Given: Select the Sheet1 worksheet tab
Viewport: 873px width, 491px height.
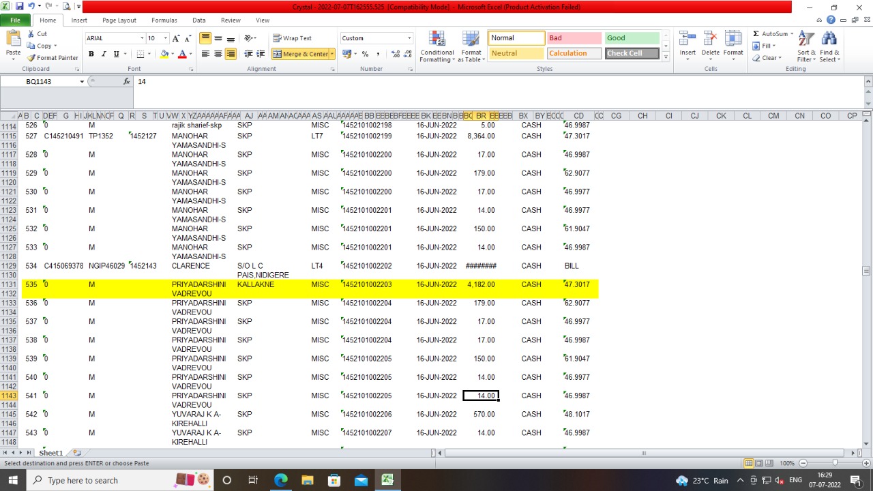Looking at the screenshot, I should click(x=50, y=453).
